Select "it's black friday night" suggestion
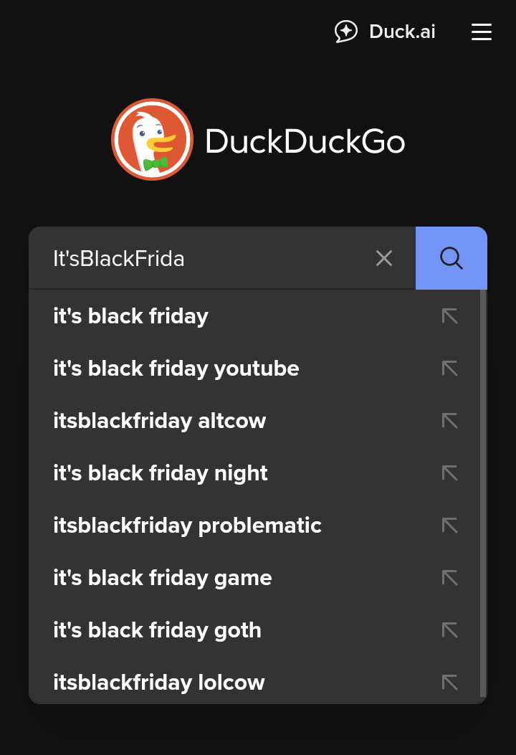The image size is (516, 755). point(160,473)
